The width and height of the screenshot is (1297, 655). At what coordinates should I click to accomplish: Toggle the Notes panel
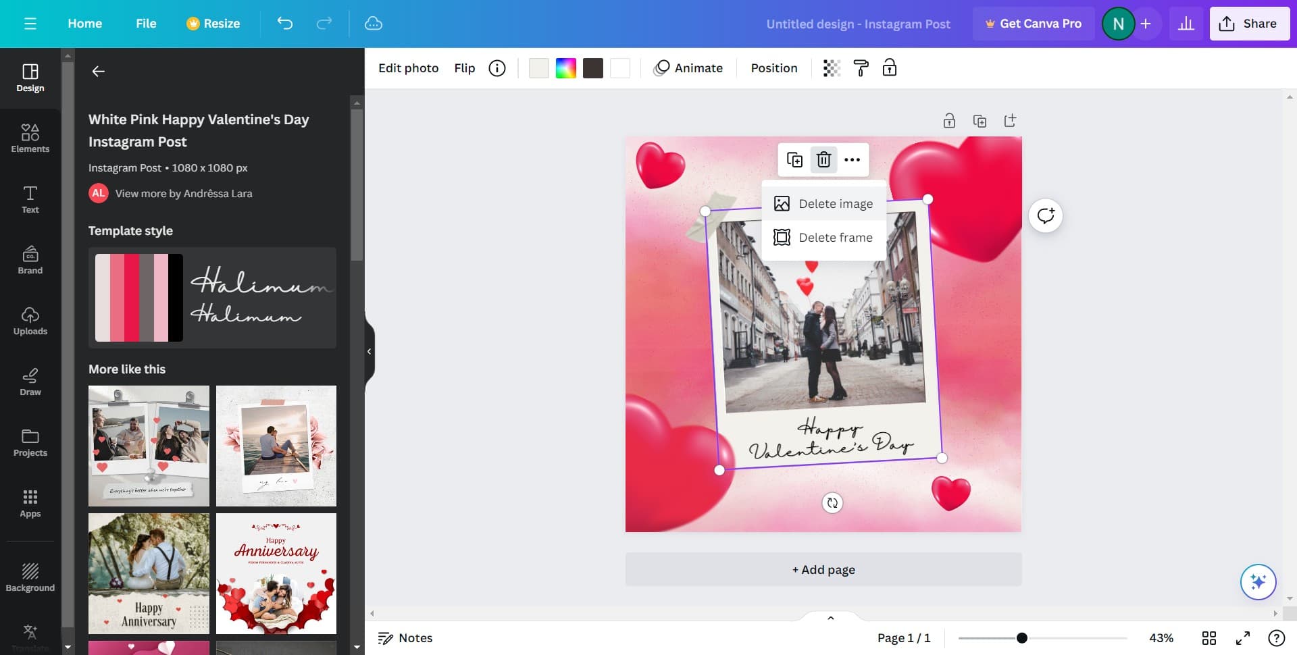click(405, 637)
